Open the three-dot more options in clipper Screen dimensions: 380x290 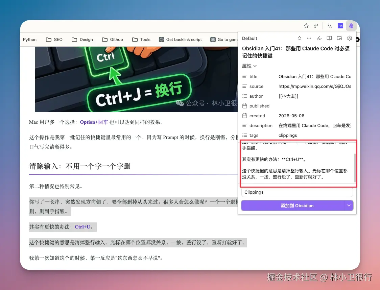(309, 38)
